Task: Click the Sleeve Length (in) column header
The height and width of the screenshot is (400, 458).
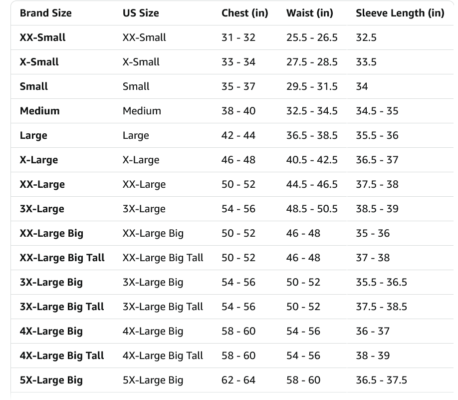Action: point(400,13)
